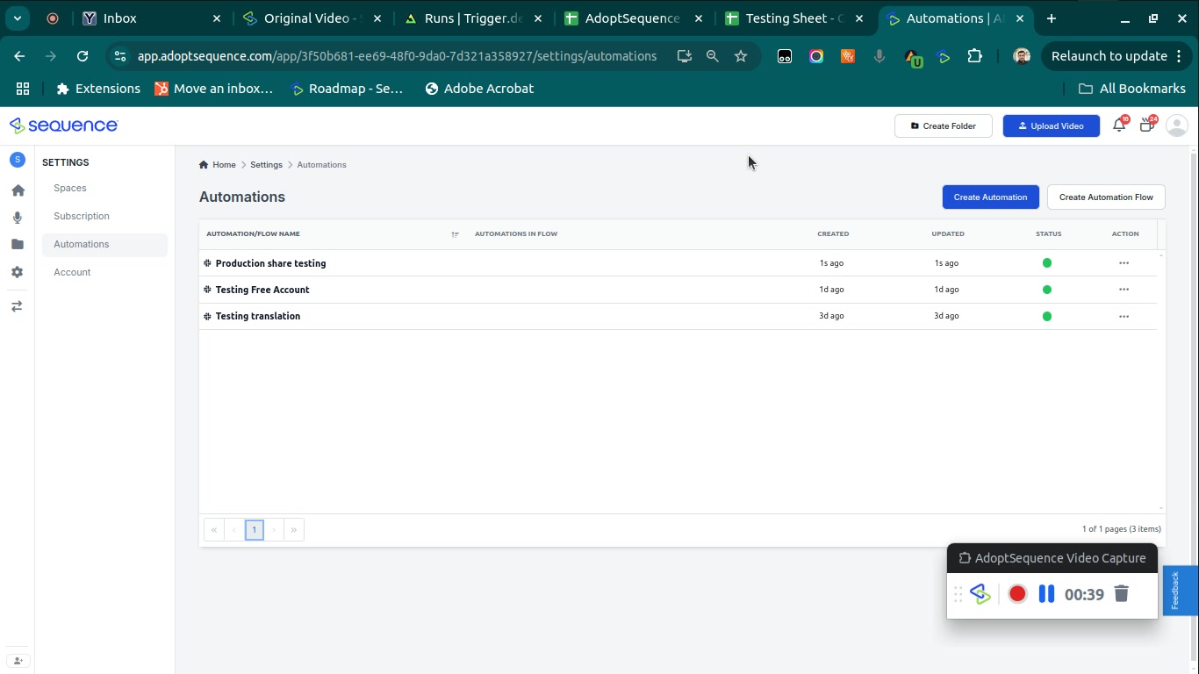
Task: Click the home icon in left sidebar
Action: [18, 190]
